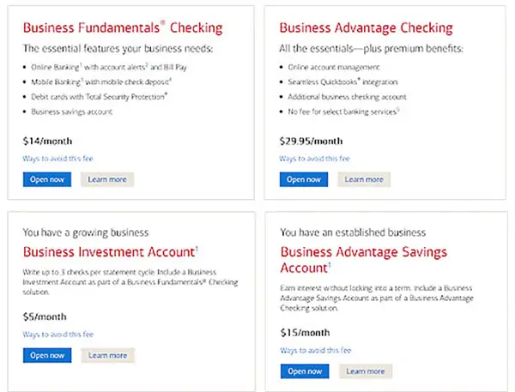View ways to avoid $5/month fee
The image size is (515, 392).
tap(58, 335)
